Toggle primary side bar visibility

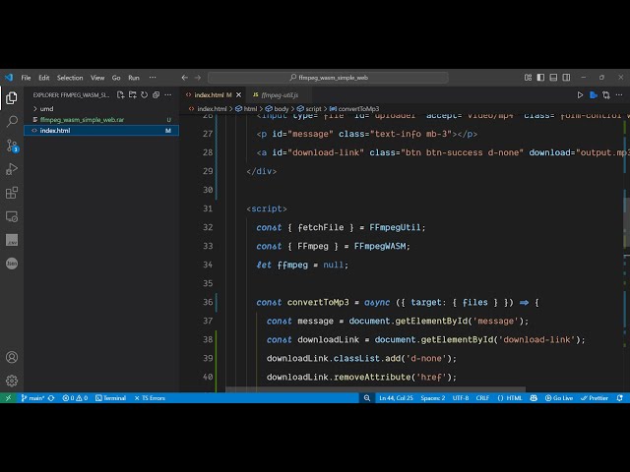540,78
